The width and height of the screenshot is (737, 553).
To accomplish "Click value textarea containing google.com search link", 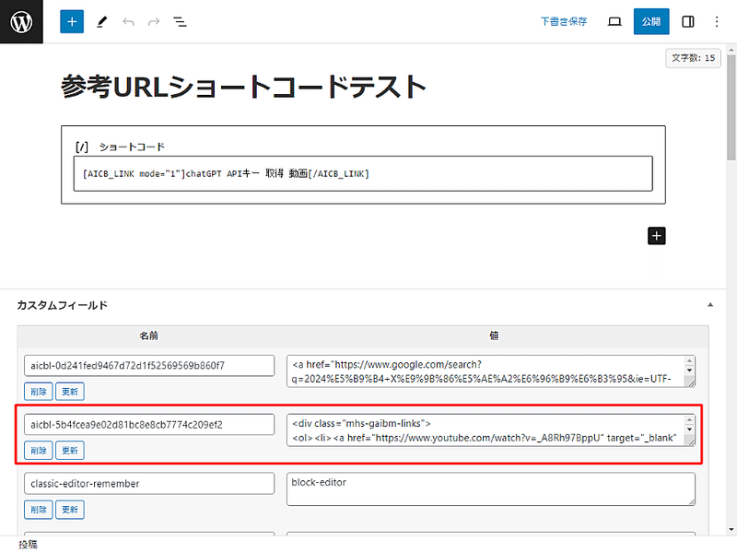I will point(486,371).
